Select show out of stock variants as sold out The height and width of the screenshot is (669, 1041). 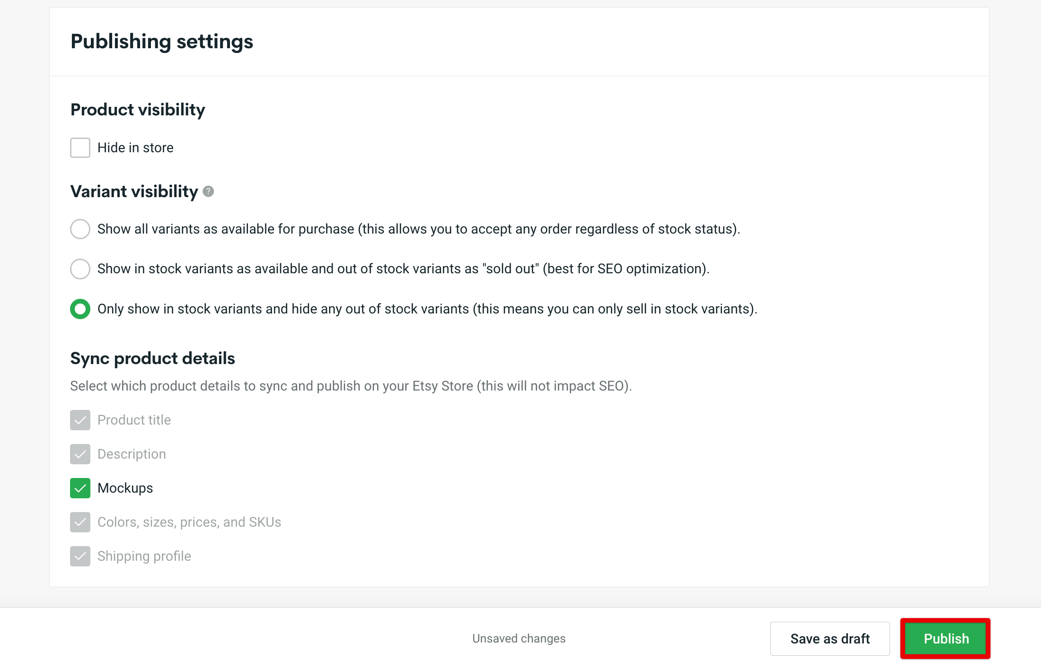click(x=80, y=269)
